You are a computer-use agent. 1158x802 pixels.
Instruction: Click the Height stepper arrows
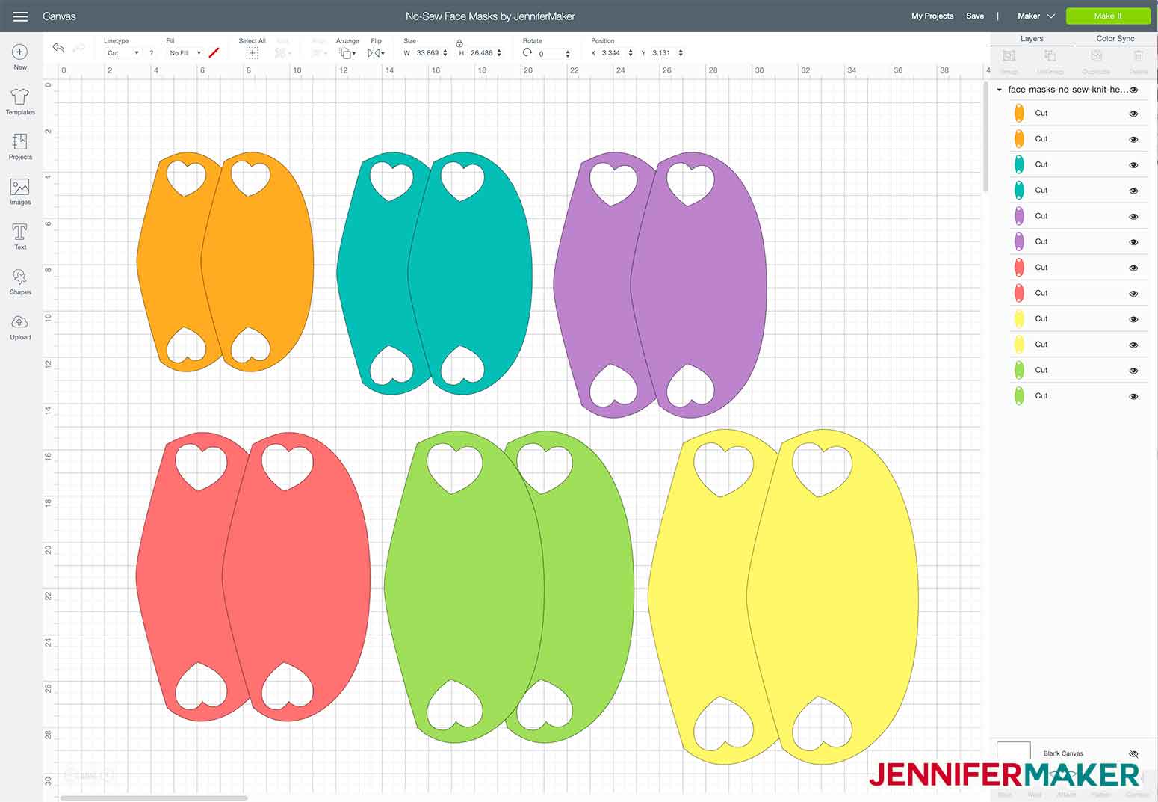tap(499, 53)
